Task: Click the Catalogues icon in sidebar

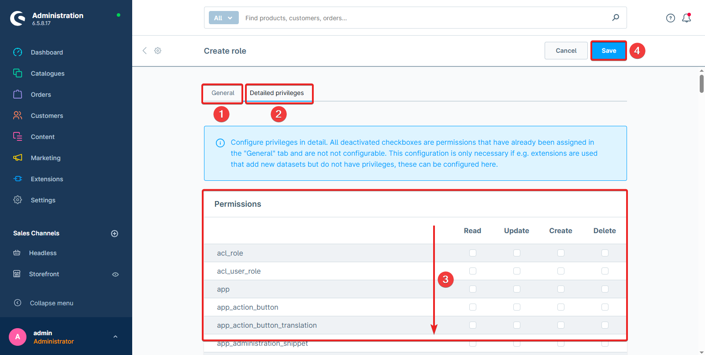Action: tap(18, 73)
